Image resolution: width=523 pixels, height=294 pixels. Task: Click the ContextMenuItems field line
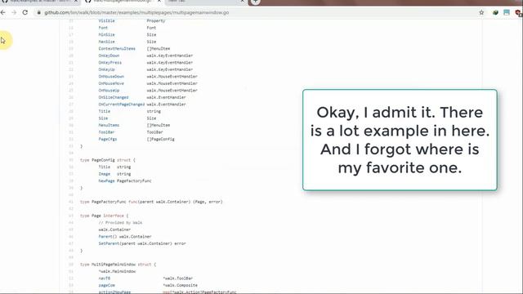pos(134,49)
